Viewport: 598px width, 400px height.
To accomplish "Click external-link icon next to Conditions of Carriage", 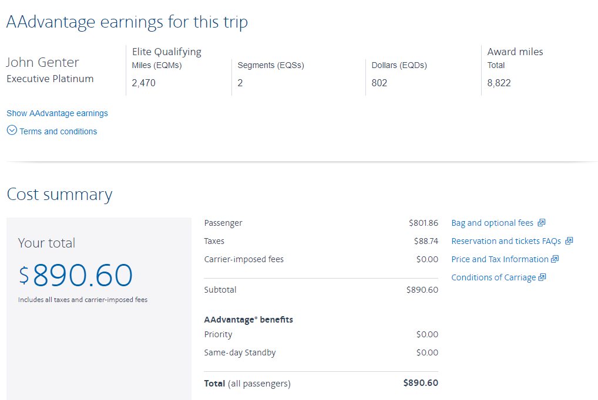I will coord(542,277).
